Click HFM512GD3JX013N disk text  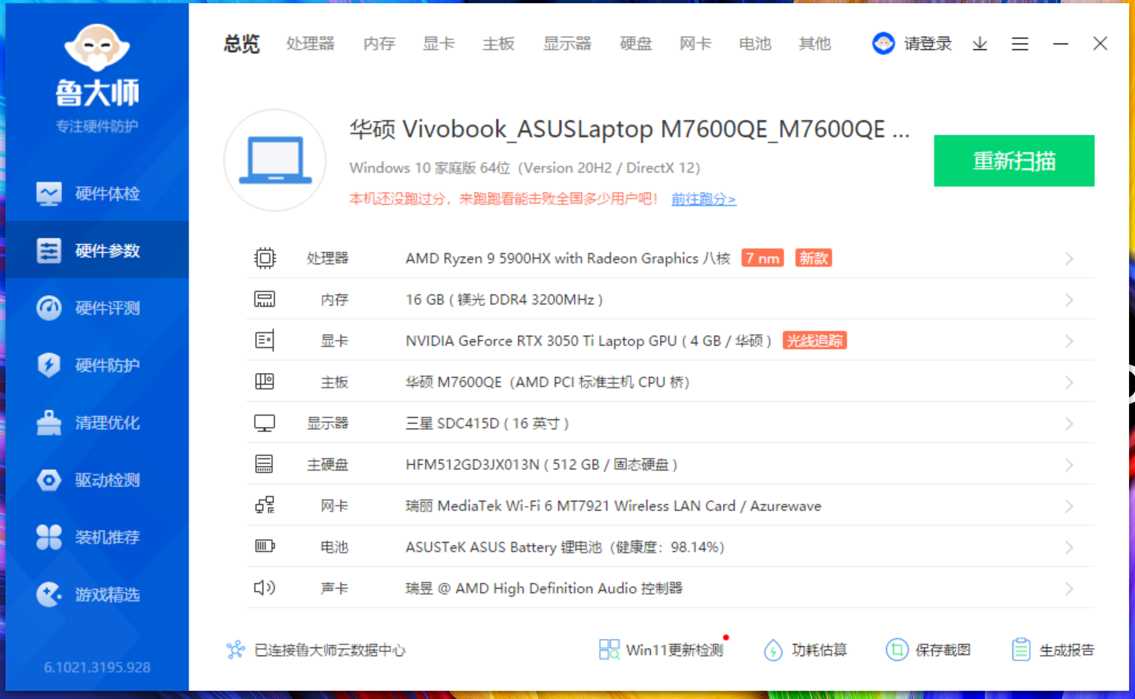click(541, 464)
